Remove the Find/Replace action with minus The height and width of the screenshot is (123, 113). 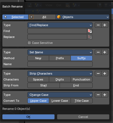(x=98, y=25)
